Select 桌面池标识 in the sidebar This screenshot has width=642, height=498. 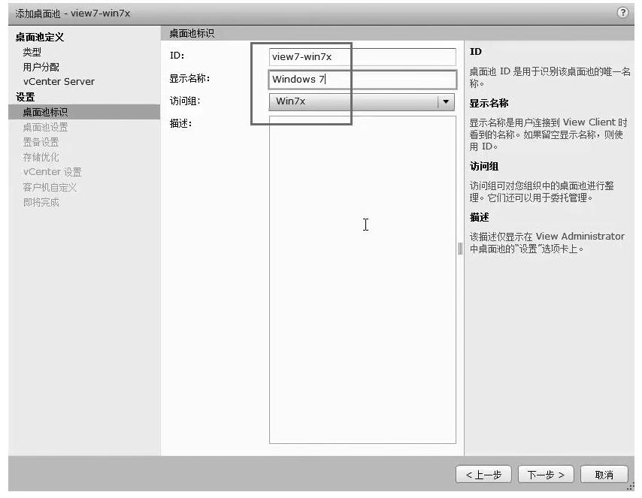pyautogui.click(x=84, y=112)
